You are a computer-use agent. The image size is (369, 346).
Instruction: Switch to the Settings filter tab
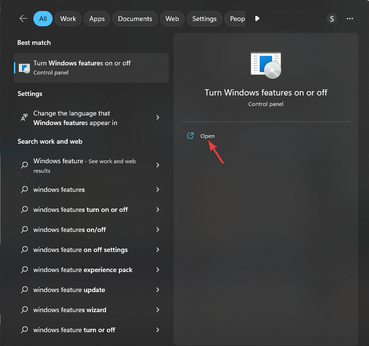[204, 19]
